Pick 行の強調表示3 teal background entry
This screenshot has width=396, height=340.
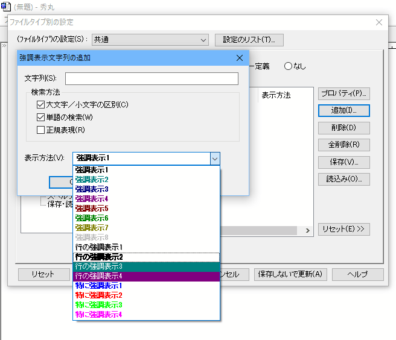146,266
